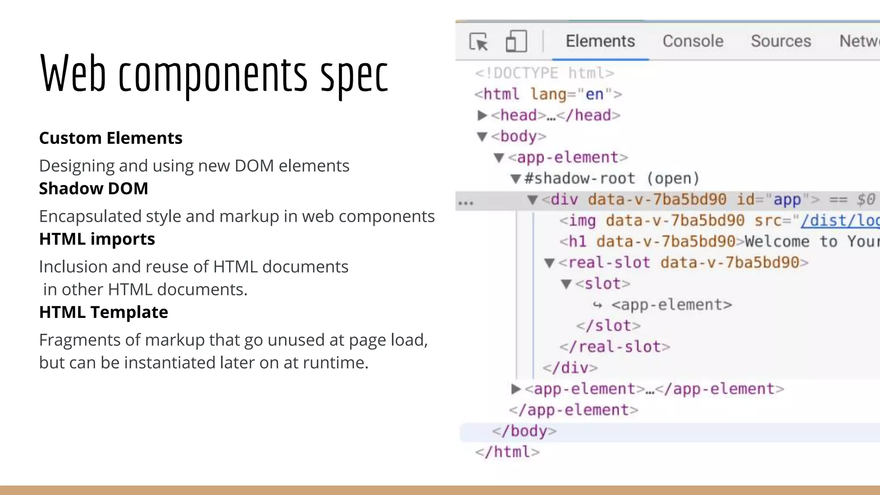Select the closing </slot> tag
This screenshot has height=495, width=880.
608,326
